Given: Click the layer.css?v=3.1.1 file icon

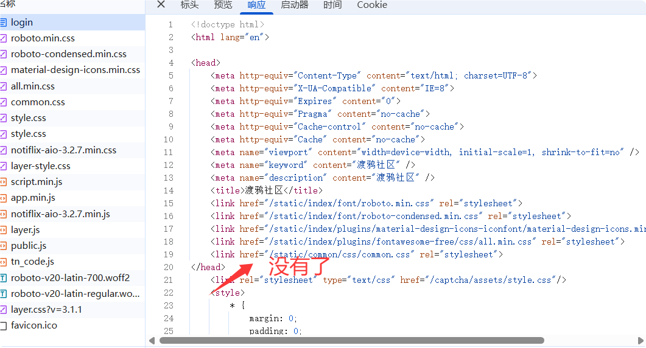Looking at the screenshot, I should 3,310.
